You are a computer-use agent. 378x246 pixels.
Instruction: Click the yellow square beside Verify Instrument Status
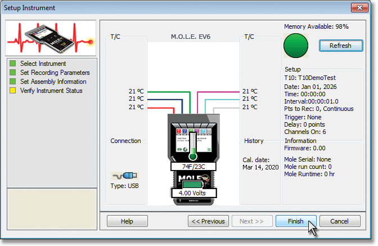pyautogui.click(x=12, y=91)
